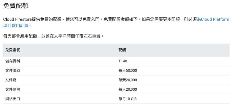Image resolution: width=234 pixels, height=108 pixels.
Task: Click the 配額 table column header
Action: [x=122, y=50]
